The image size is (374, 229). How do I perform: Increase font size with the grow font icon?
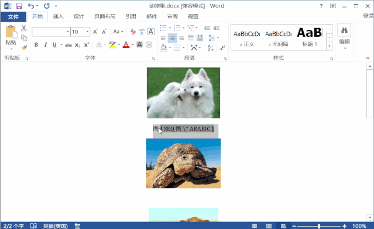(x=95, y=32)
